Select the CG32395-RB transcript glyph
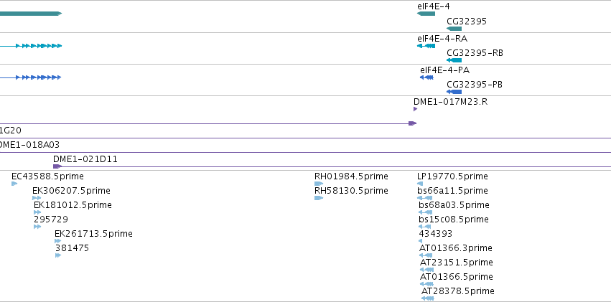Screen dimensions: 611x302 (454, 60)
